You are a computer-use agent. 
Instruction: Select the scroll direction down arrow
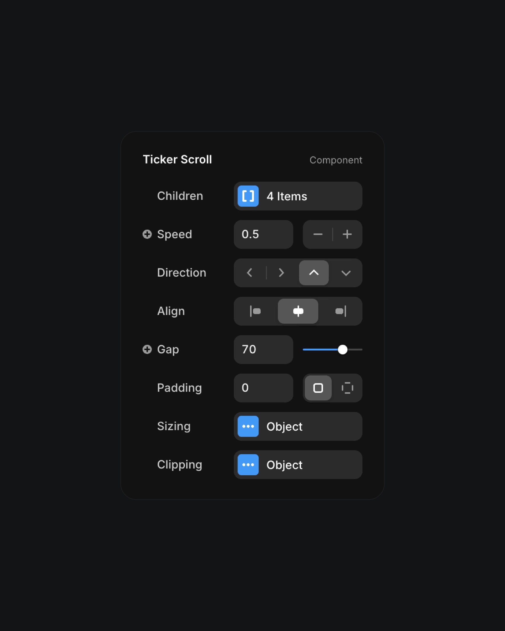[x=346, y=272]
